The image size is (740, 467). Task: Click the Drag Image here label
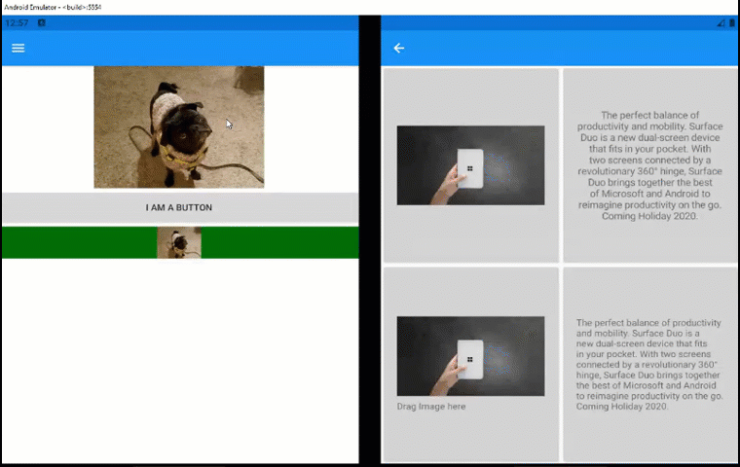pos(431,406)
